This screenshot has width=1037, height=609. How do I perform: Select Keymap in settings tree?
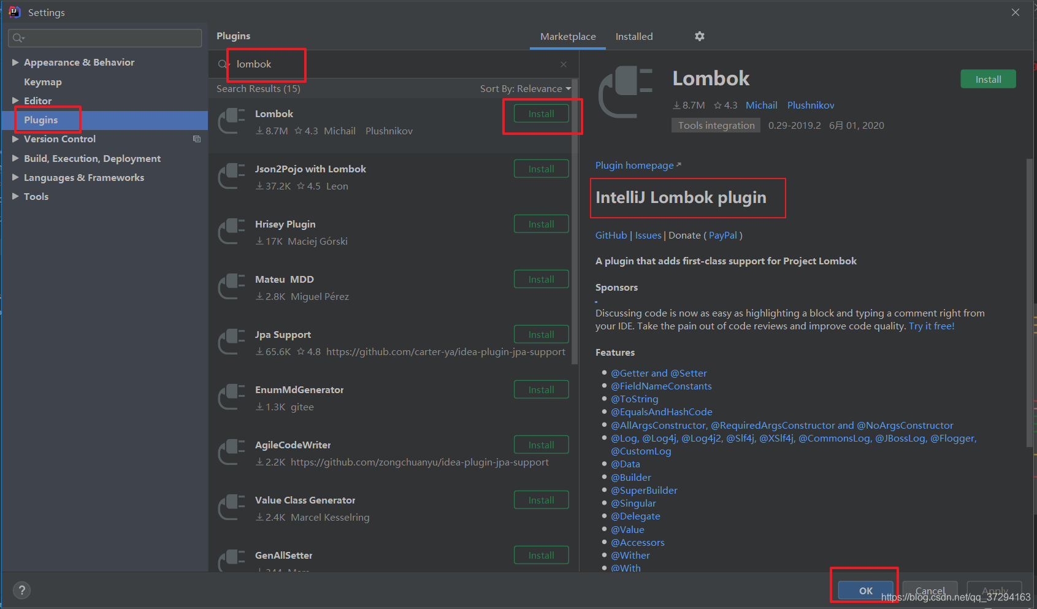tap(43, 82)
